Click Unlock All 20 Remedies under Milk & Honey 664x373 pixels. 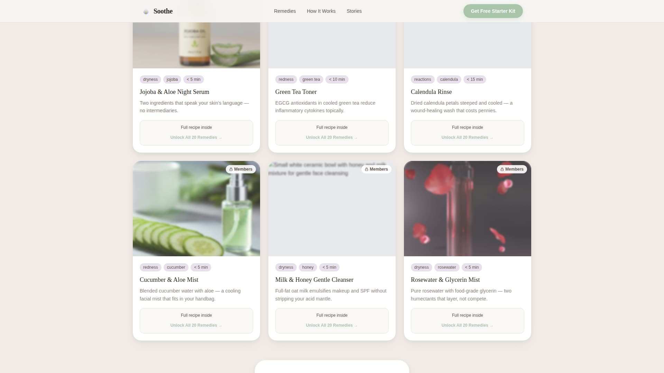coord(332,325)
